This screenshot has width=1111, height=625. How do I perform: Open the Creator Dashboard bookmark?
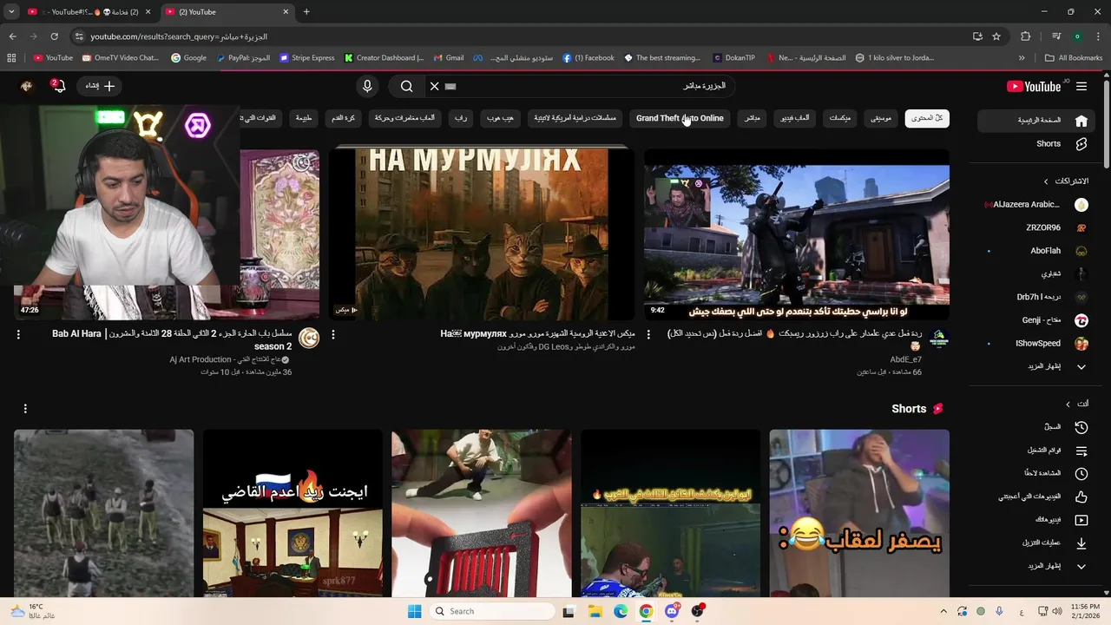pyautogui.click(x=384, y=58)
